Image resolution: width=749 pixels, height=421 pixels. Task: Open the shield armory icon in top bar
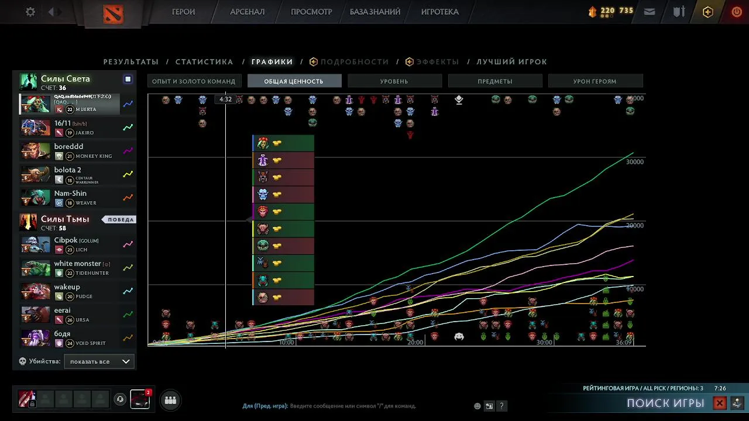[679, 12]
